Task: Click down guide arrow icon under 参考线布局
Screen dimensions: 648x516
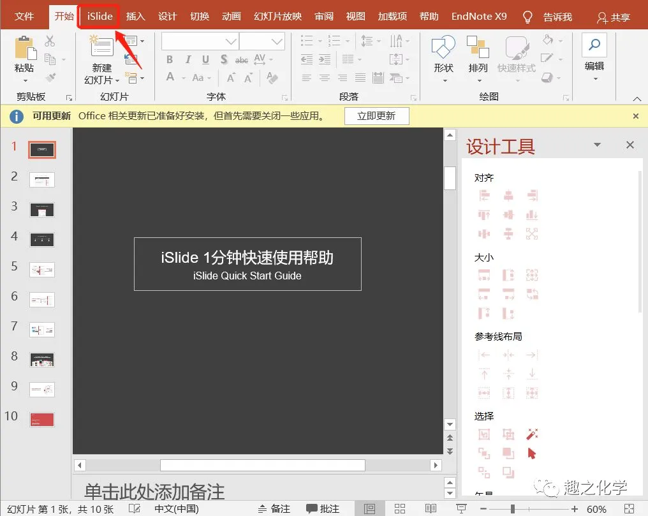Action: pyautogui.click(x=533, y=374)
